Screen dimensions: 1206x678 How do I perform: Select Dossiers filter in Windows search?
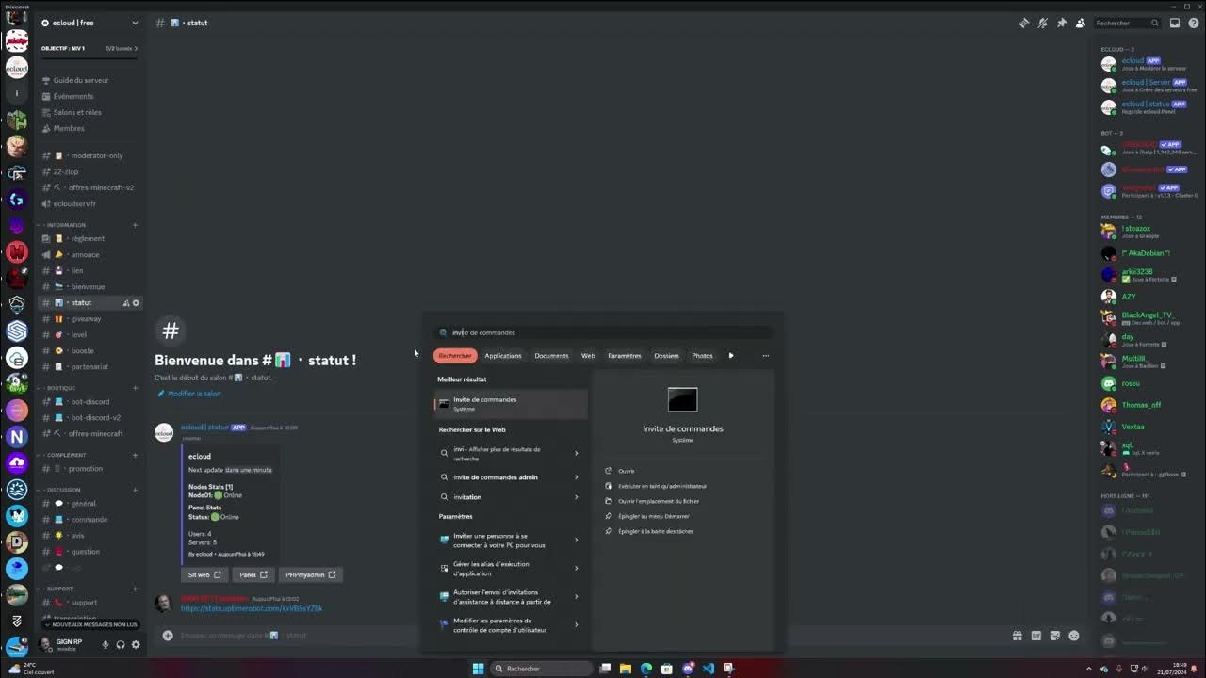(x=666, y=356)
